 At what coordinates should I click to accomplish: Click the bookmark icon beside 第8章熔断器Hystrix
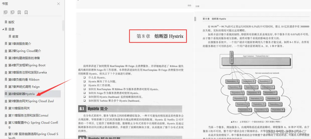coord(6,94)
